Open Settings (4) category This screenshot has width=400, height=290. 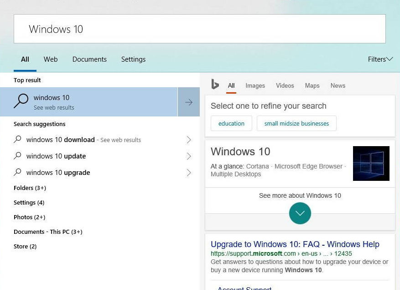click(29, 203)
